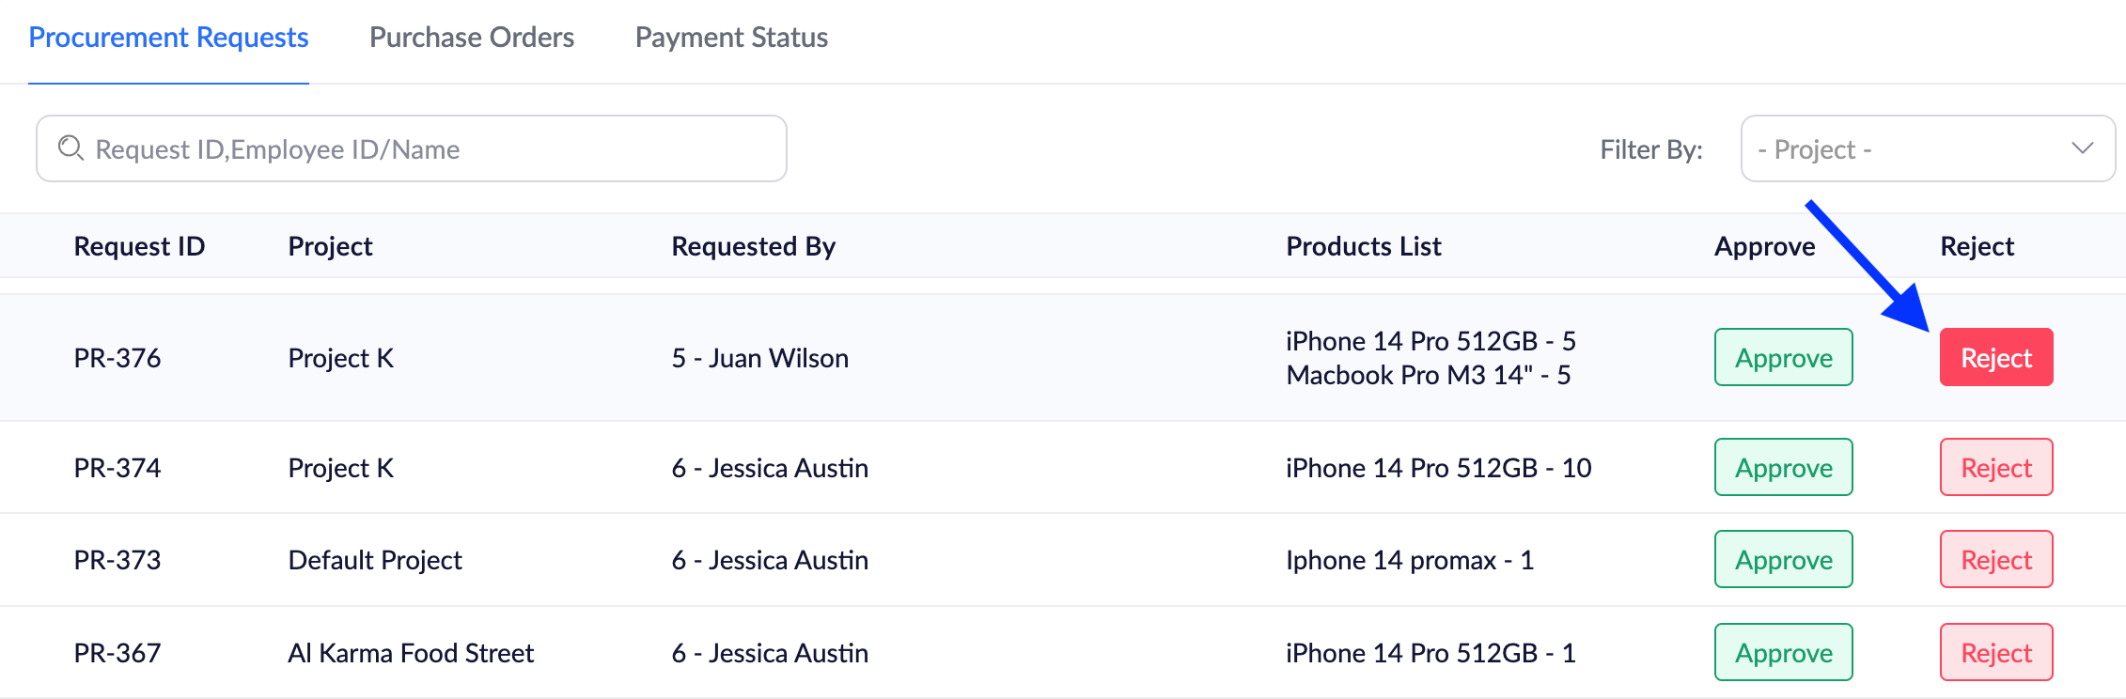Click the Al Karma Food Street project cell
Screen dimensions: 2126x699
tap(411, 653)
